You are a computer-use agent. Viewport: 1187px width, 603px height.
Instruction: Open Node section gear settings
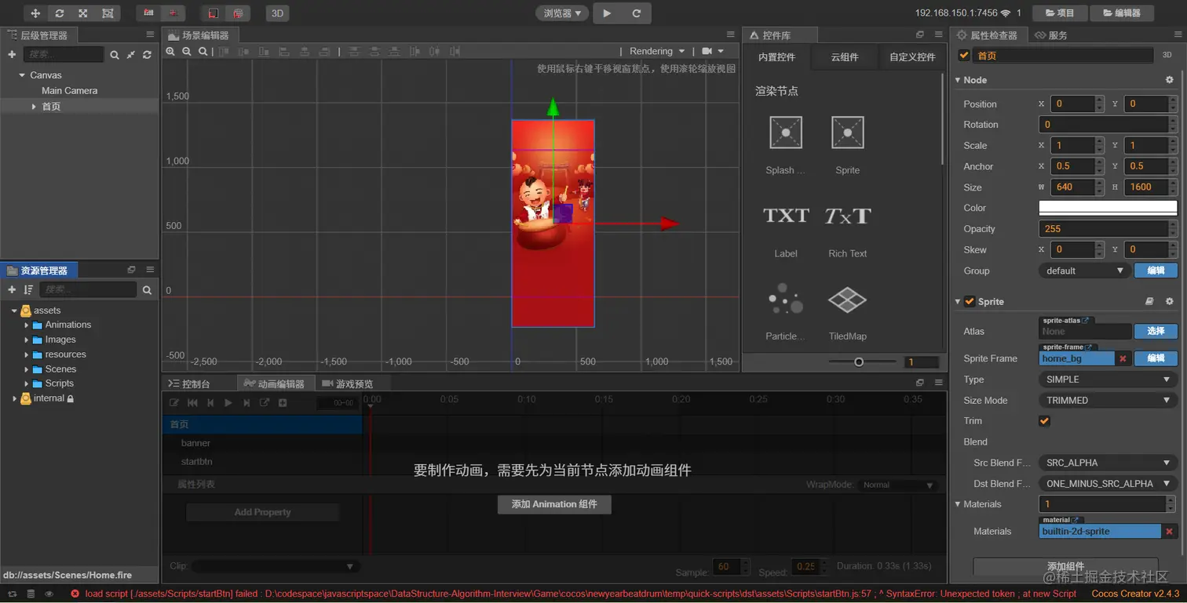1169,80
